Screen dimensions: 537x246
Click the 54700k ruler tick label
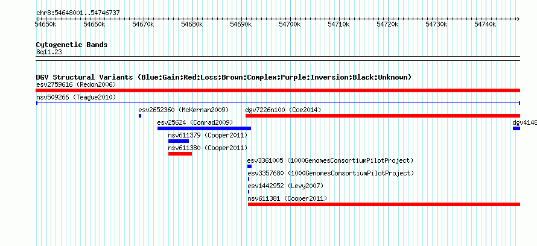290,24
